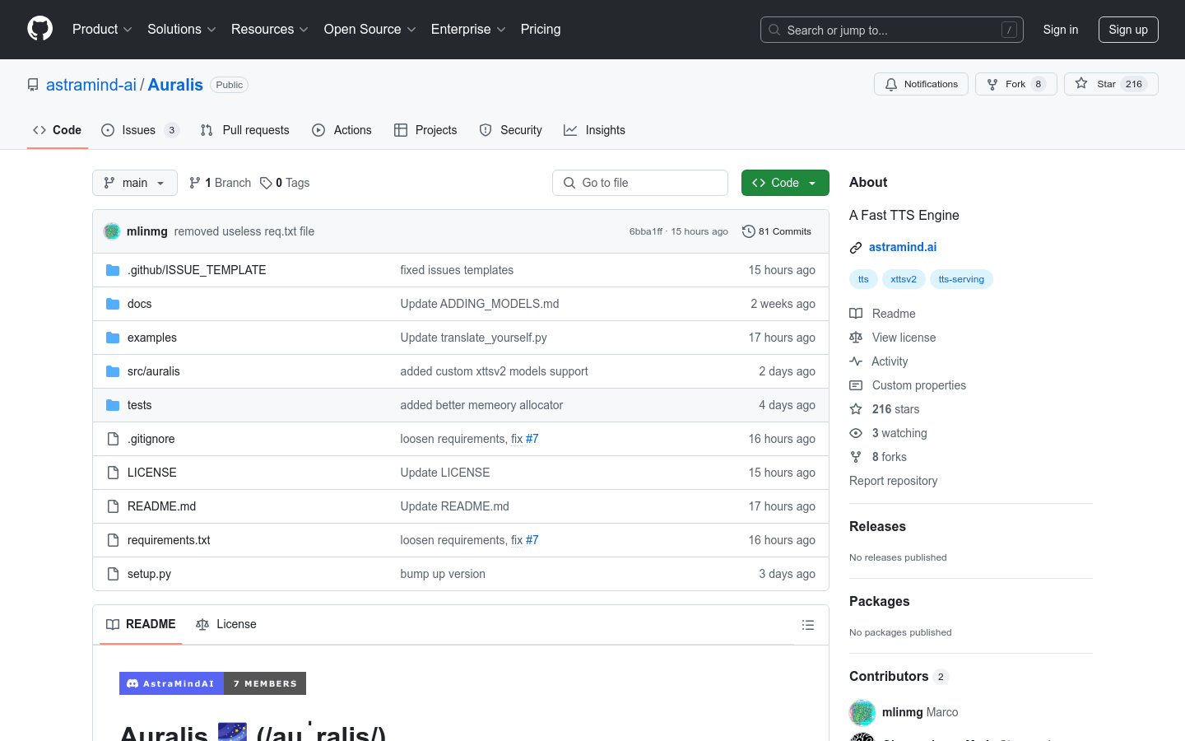Open the Auralis repository link
The image size is (1185, 741).
click(x=175, y=85)
